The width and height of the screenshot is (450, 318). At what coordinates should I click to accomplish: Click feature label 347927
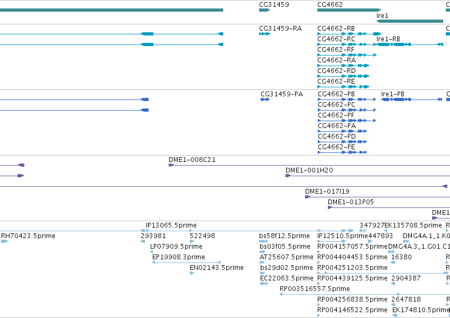click(x=372, y=225)
